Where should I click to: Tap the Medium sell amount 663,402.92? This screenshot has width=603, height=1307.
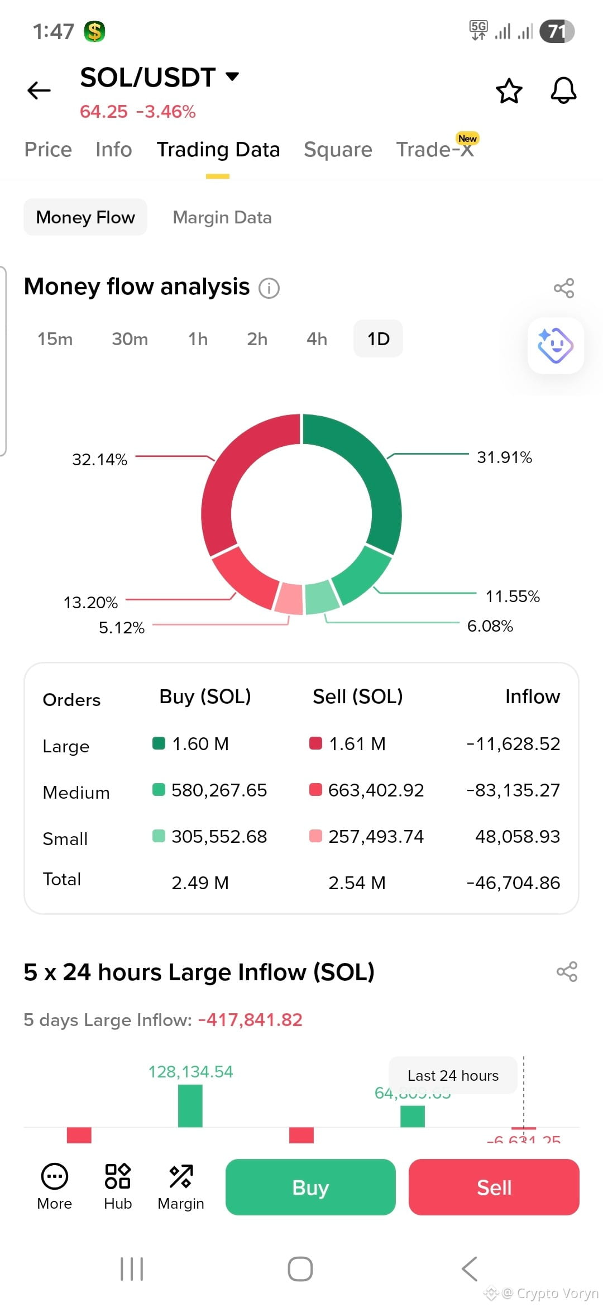coord(376,790)
